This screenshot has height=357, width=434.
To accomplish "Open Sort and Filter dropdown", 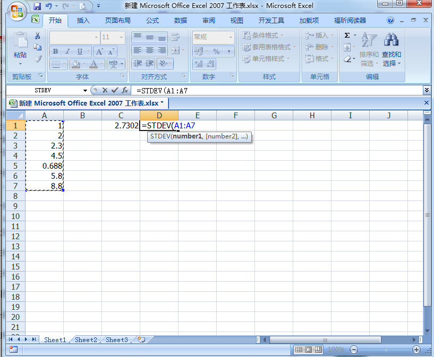I will (369, 50).
